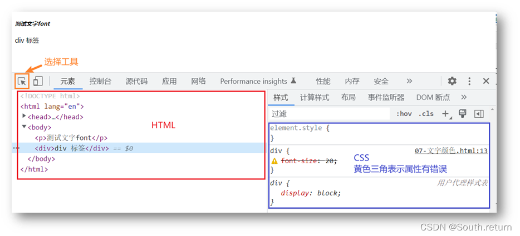Select the html lang="en" node

52,107
